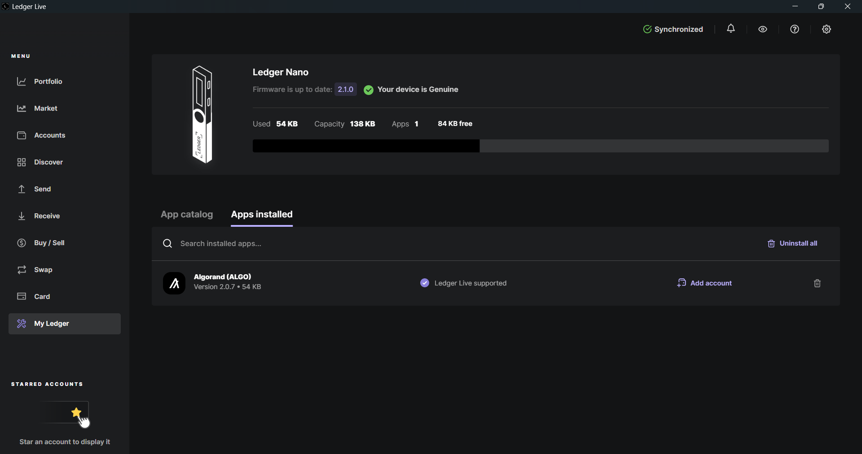This screenshot has height=454, width=862.
Task: Open My Ledger from the menu
Action: click(52, 324)
